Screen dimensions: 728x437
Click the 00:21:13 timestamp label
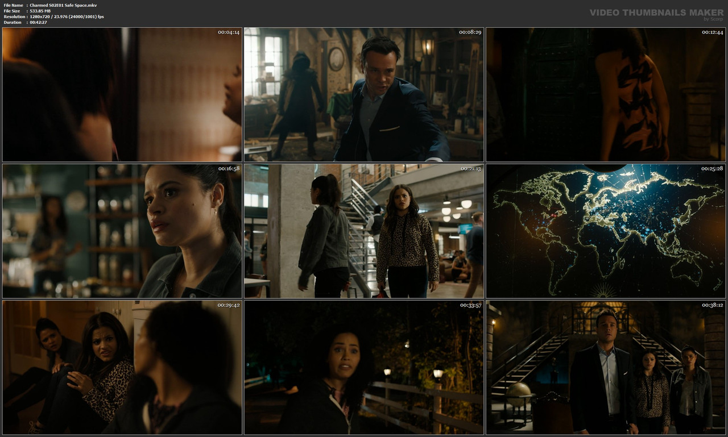pos(470,169)
